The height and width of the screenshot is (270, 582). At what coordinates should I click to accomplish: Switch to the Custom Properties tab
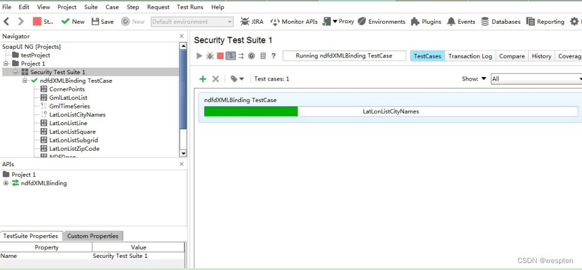(93, 236)
